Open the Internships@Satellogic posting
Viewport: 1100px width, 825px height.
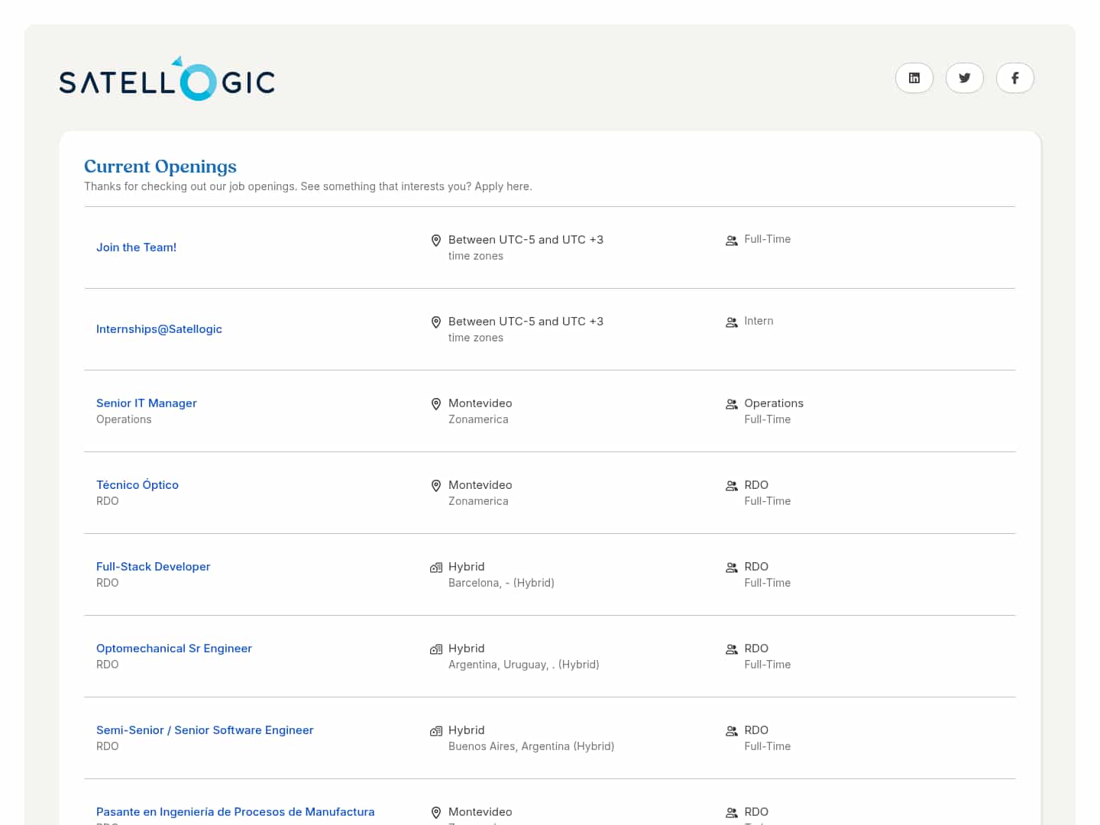(x=159, y=329)
